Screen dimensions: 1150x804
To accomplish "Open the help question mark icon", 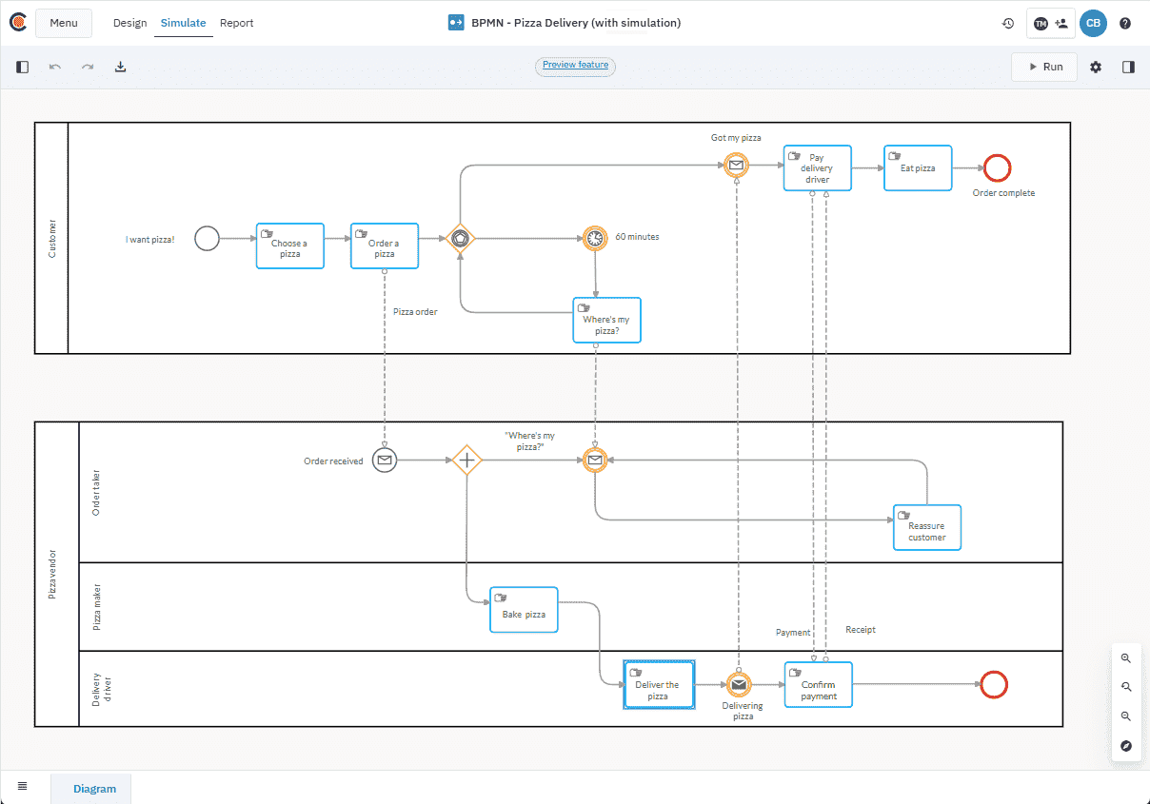I will pos(1125,23).
